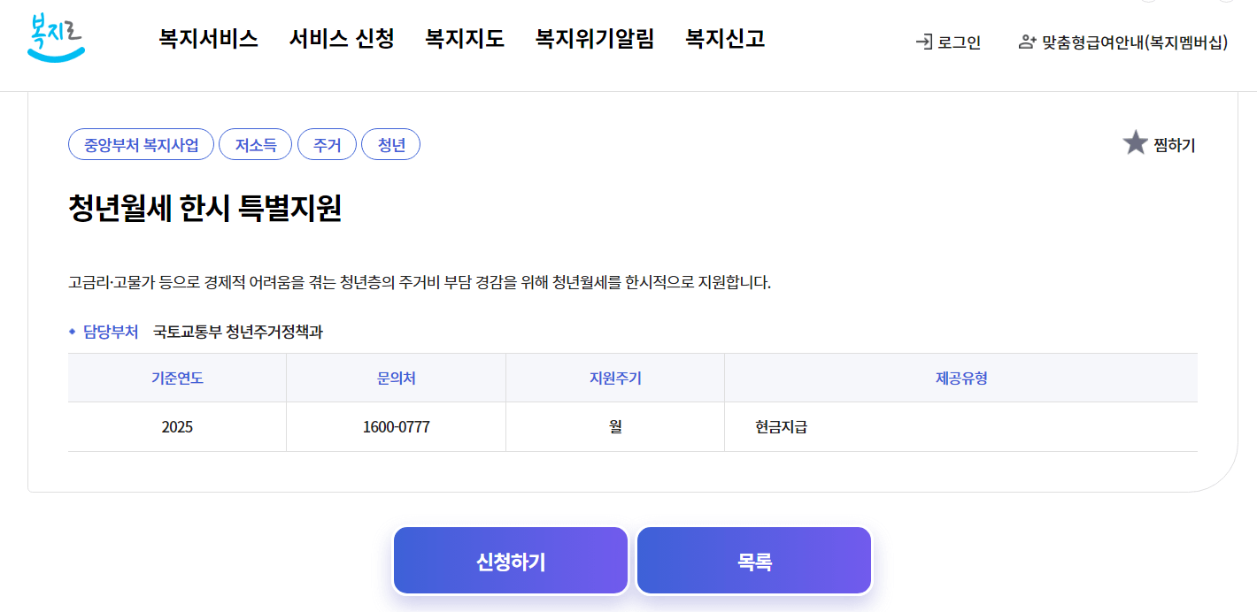Screen dimensions: 1257x612
Task: Click the 문의처 phone number 1600-0777
Action: 395,425
